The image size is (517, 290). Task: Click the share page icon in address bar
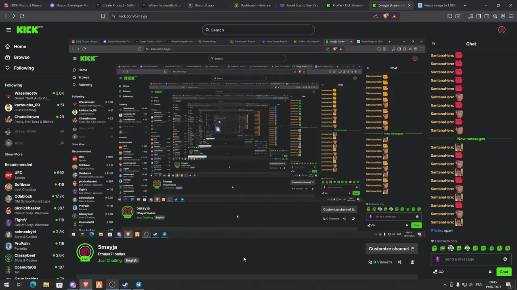coord(376,16)
